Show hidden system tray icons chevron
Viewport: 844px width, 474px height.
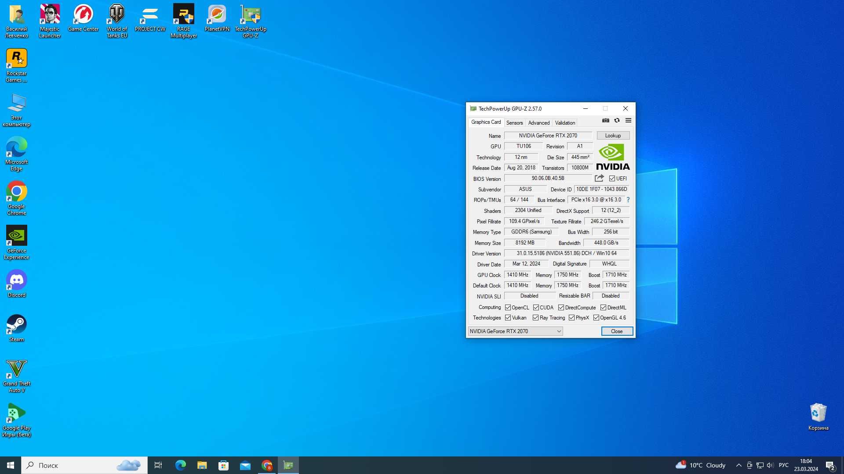738,465
